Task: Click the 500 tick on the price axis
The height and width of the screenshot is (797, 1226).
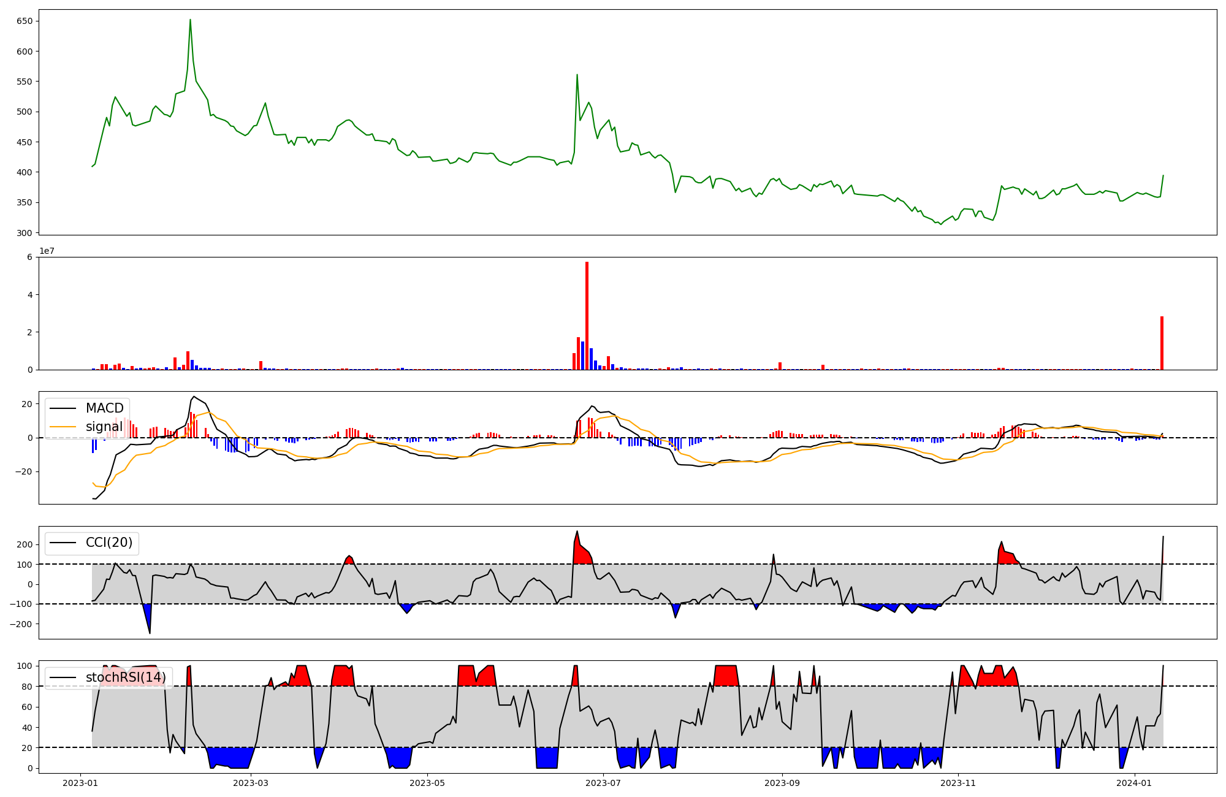Action: pyautogui.click(x=25, y=112)
